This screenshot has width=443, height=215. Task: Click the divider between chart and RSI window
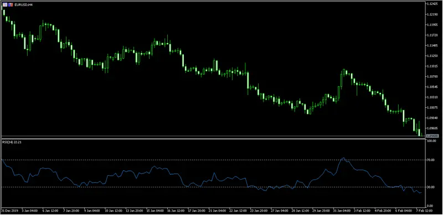213,138
